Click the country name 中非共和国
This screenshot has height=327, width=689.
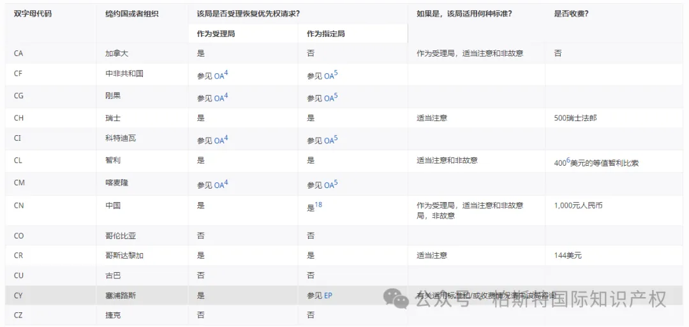pyautogui.click(x=124, y=73)
